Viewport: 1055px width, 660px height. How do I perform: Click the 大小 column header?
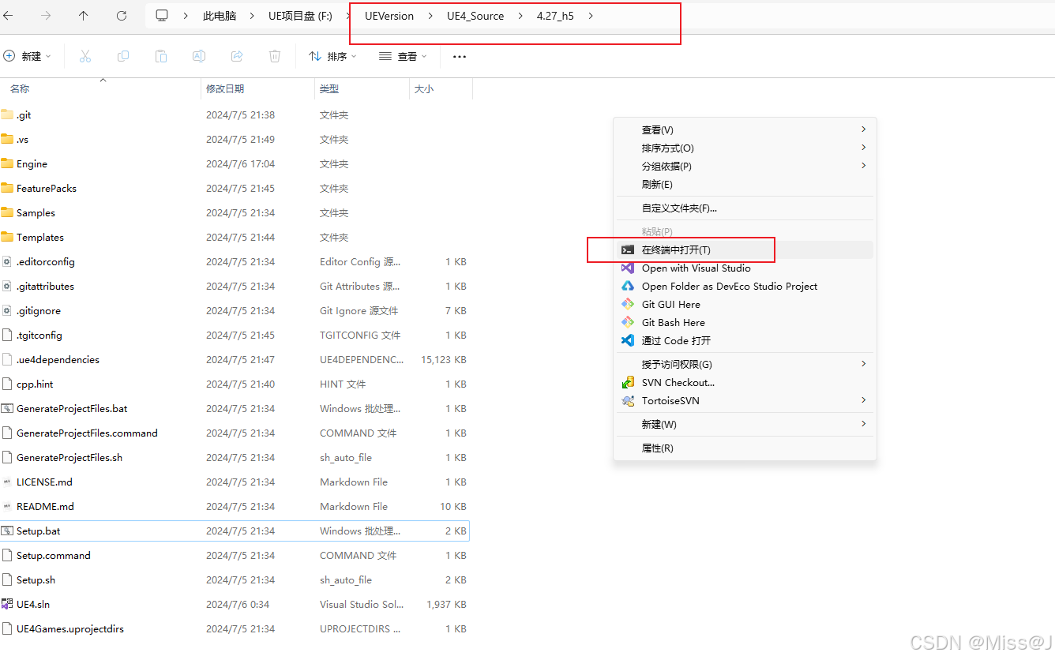[x=441, y=89]
